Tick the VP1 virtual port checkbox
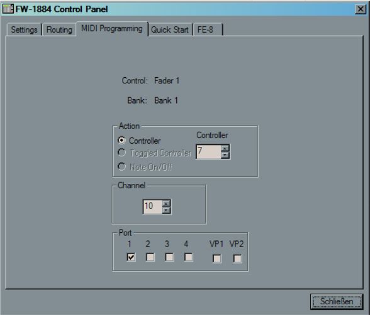370x315 pixels. click(x=217, y=259)
